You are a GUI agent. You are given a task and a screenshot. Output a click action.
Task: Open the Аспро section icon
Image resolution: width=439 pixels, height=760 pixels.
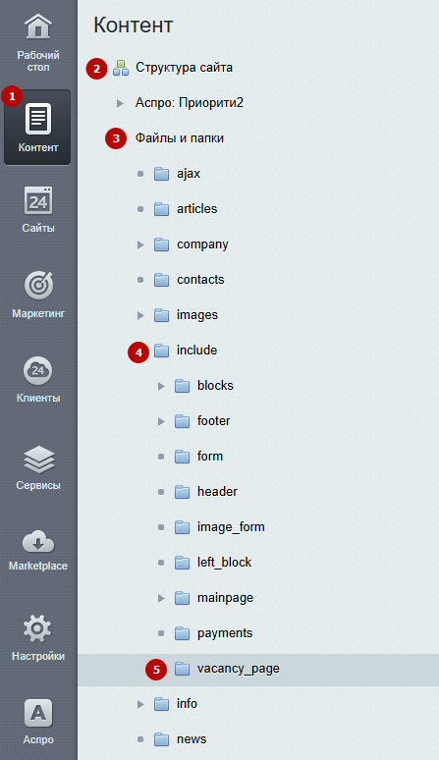tap(37, 713)
